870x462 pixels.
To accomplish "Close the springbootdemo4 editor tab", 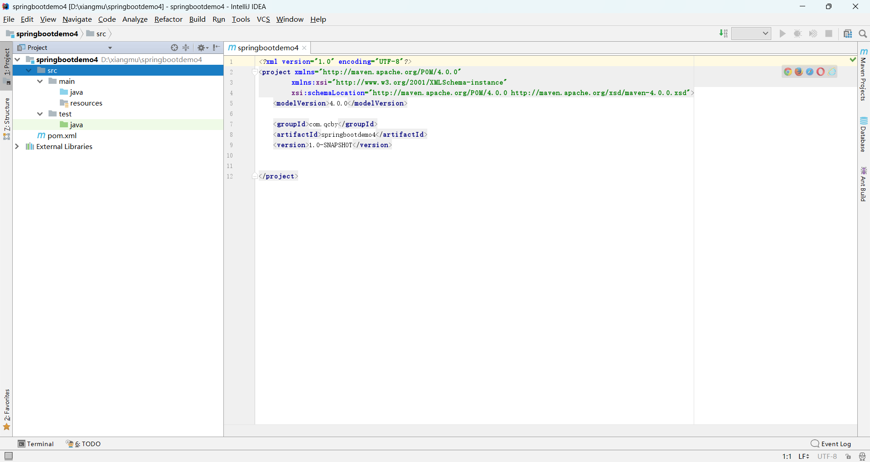I will (304, 48).
